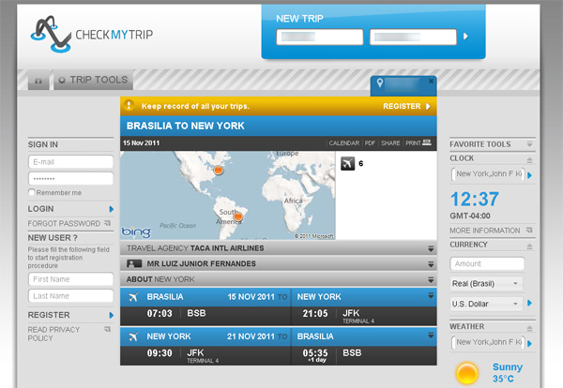Expand the New York to Brasilia flight segment

(x=431, y=336)
